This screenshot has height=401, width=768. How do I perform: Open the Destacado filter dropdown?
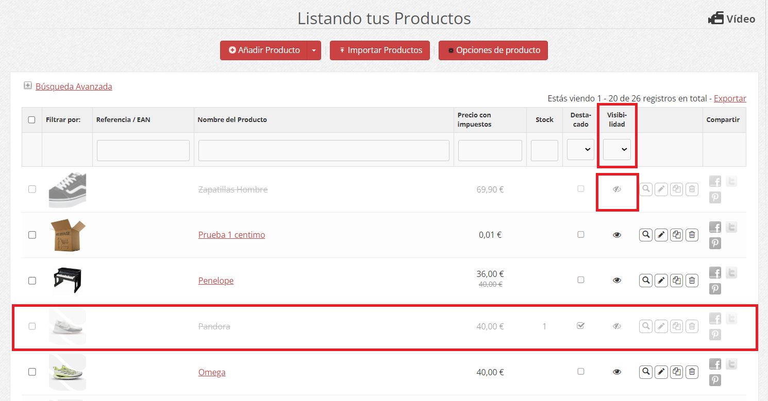coord(580,149)
